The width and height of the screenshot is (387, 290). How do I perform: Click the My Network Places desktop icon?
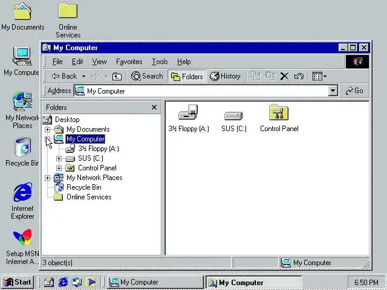[x=22, y=110]
